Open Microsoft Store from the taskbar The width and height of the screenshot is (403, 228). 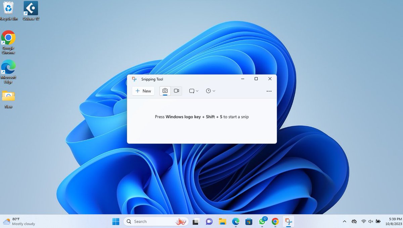tap(249, 221)
